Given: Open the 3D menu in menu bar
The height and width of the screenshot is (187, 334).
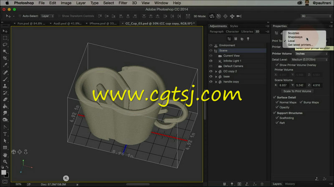Looking at the screenshot, I should pyautogui.click(x=134, y=3).
